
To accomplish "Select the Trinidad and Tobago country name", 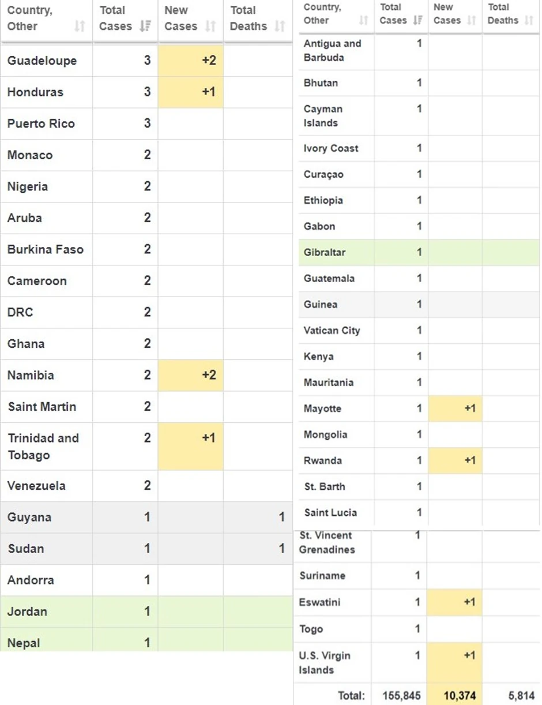I will coord(43,447).
